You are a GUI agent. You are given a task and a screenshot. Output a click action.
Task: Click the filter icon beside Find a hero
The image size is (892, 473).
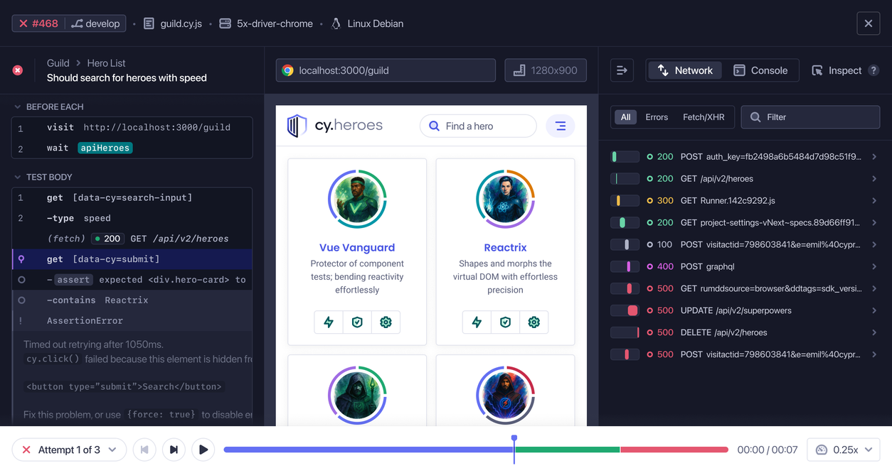point(561,126)
